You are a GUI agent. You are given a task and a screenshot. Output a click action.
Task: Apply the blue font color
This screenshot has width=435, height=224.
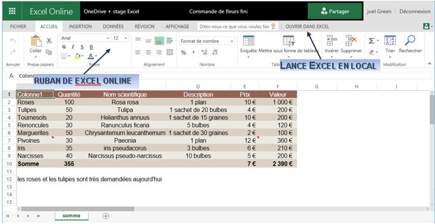point(91,56)
